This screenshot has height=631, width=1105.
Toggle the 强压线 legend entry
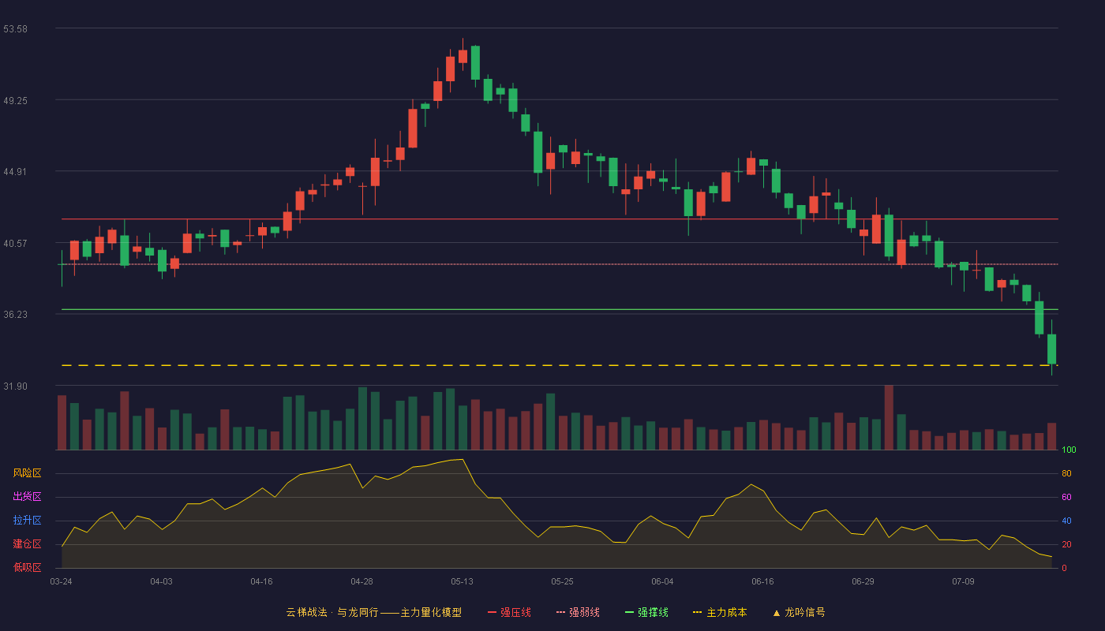[x=509, y=612]
